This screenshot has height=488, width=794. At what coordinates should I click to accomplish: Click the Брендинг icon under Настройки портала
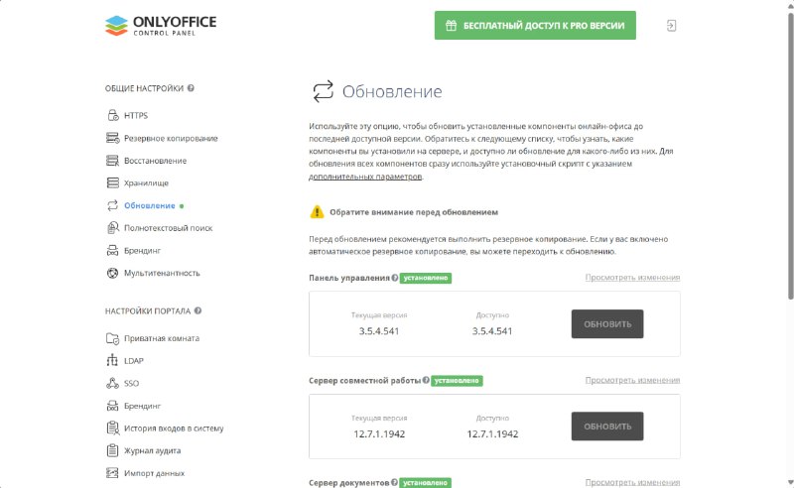tap(112, 406)
